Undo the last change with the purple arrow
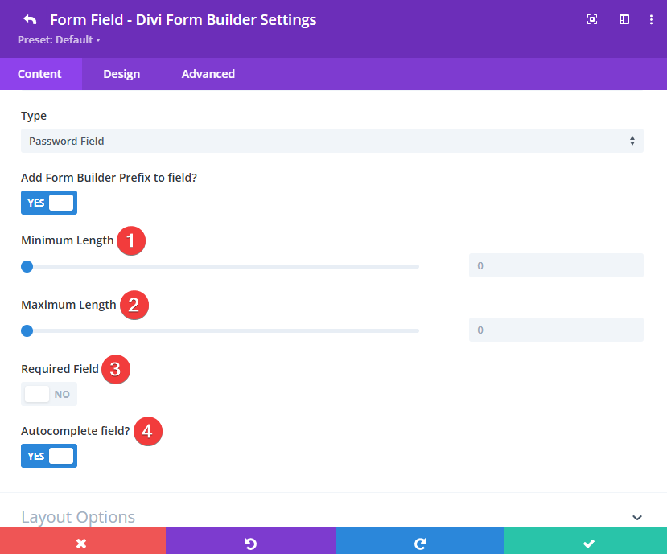The height and width of the screenshot is (554, 667). pyautogui.click(x=249, y=541)
